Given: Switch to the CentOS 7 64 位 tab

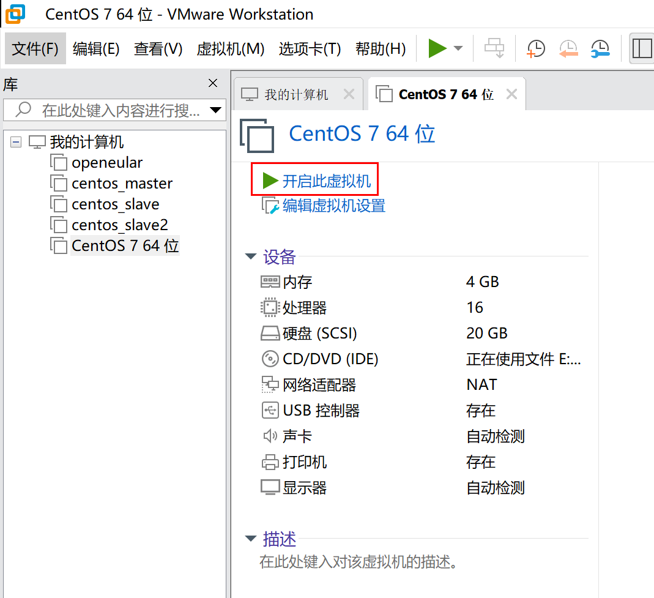Looking at the screenshot, I should 446,94.
